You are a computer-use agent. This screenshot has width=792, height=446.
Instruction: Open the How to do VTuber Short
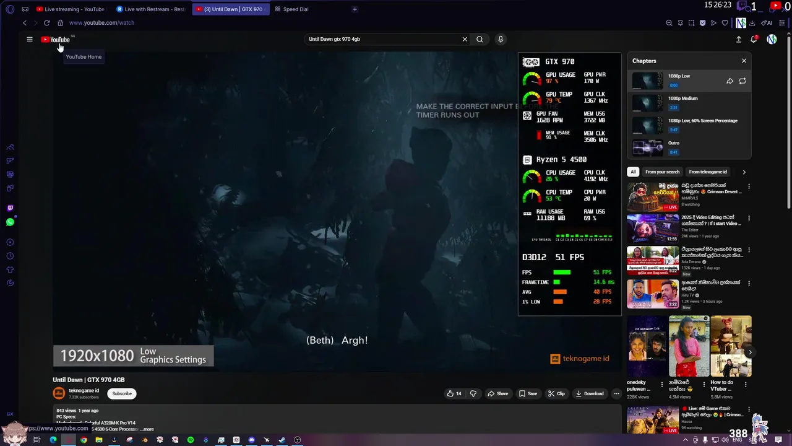click(731, 346)
